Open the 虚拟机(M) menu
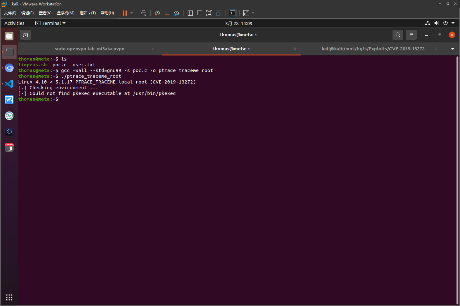The width and height of the screenshot is (460, 306). (66, 13)
